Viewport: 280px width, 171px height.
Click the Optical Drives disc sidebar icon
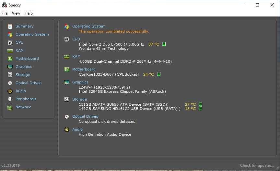pyautogui.click(x=10, y=83)
